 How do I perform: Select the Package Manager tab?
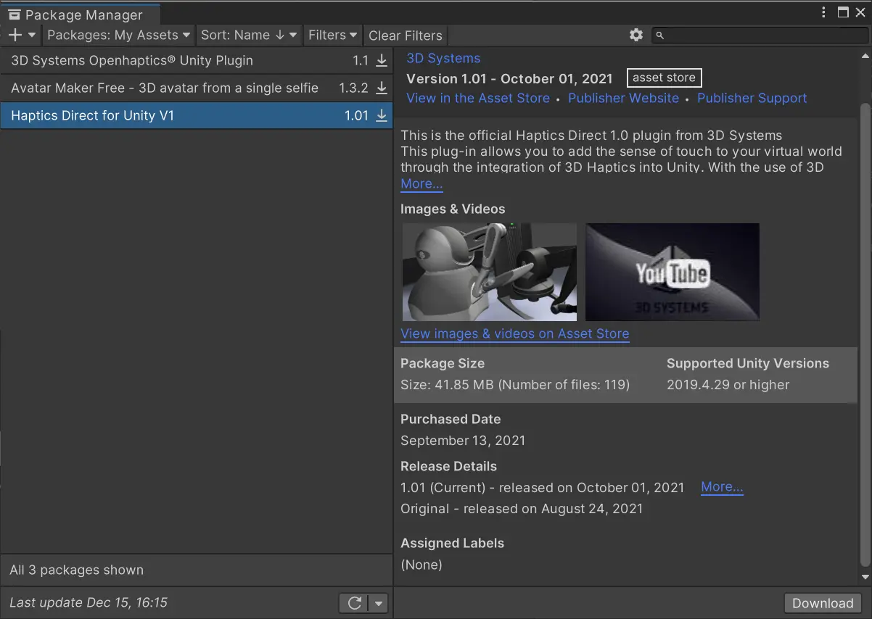[x=80, y=14]
